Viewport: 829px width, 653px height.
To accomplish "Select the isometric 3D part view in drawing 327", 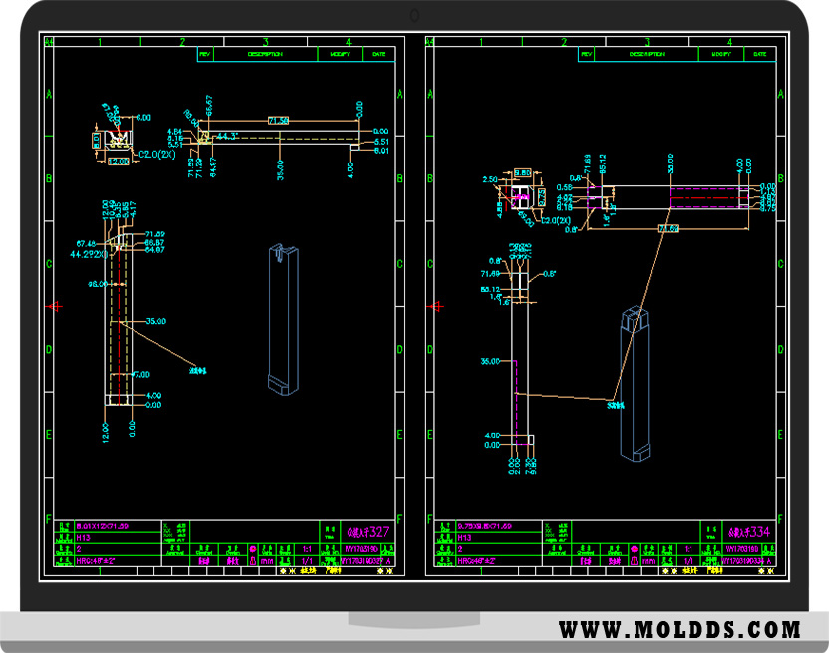I will pyautogui.click(x=284, y=320).
